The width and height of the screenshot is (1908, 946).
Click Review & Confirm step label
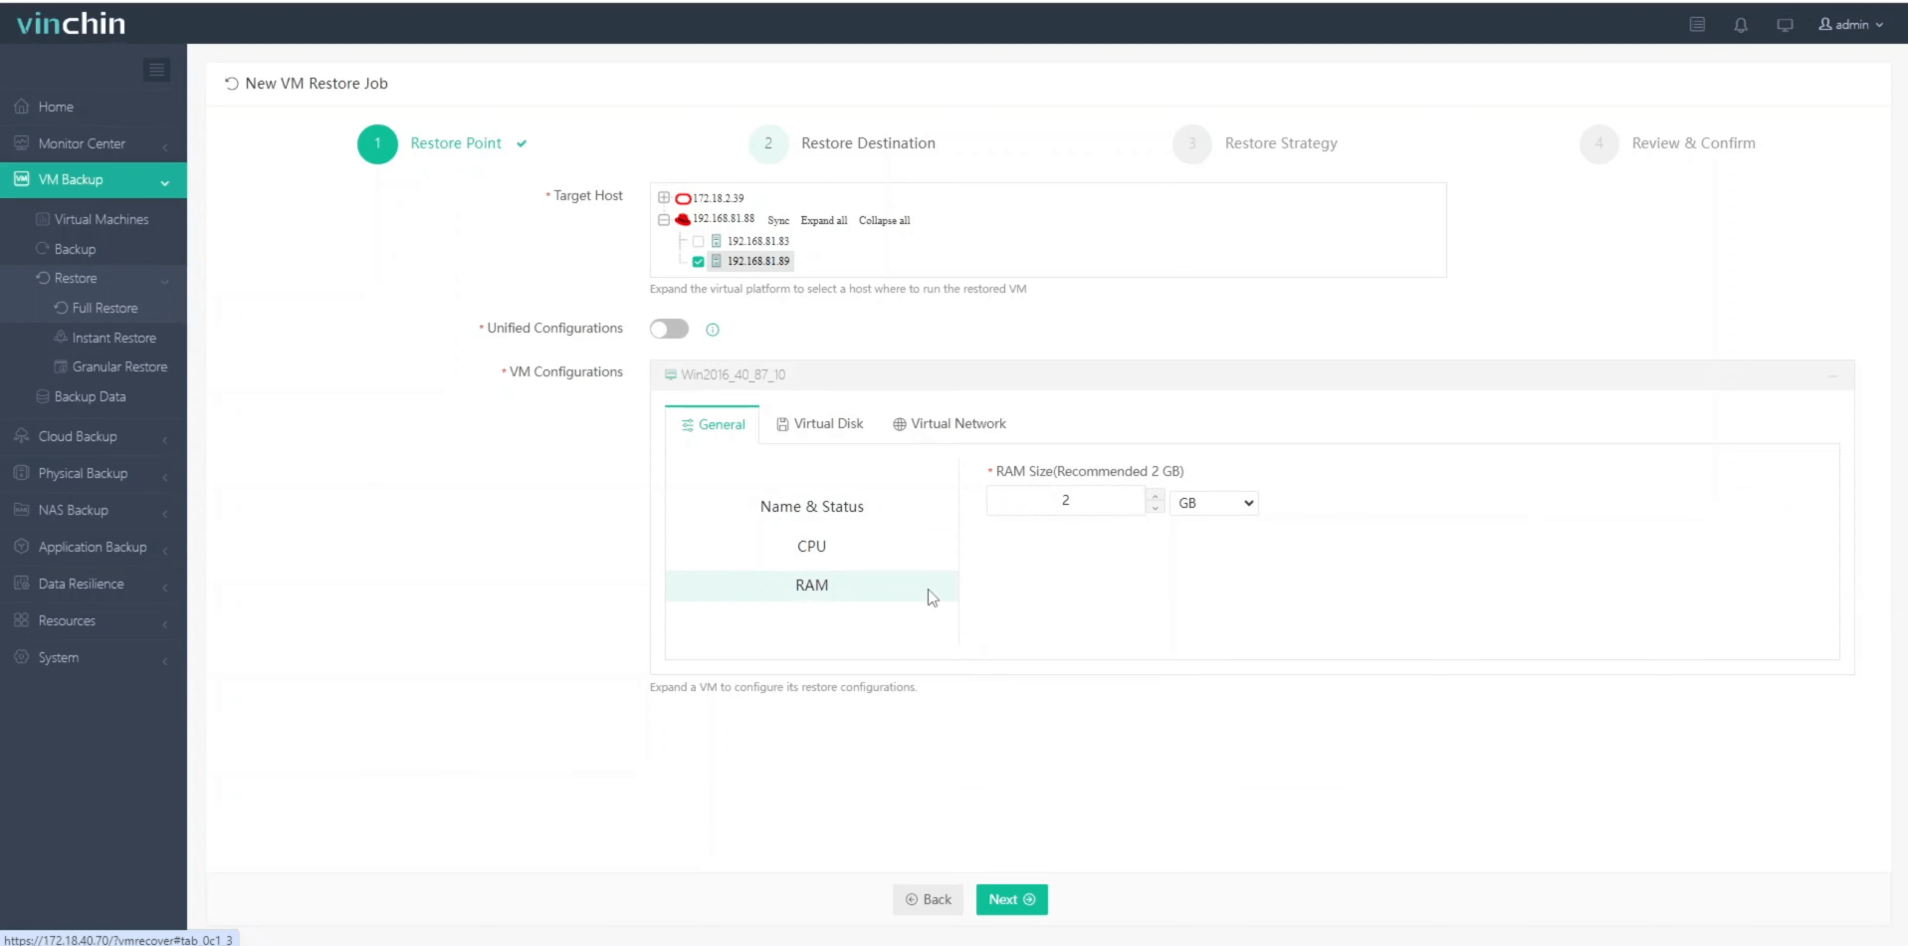pos(1693,143)
